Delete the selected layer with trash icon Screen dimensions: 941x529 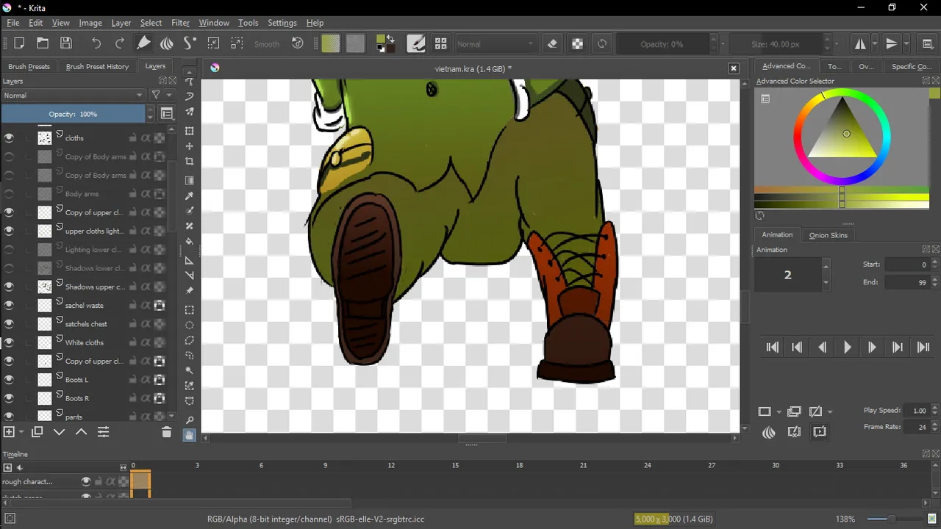(x=166, y=432)
